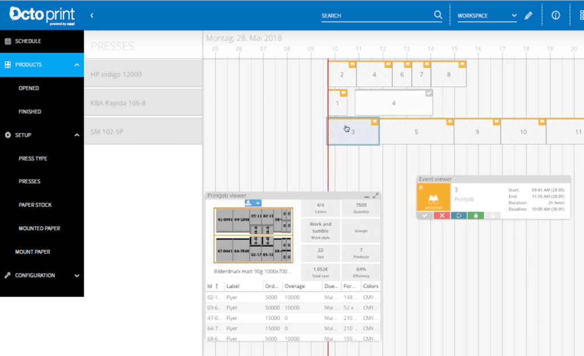Select Paper Stock in the Setup menu
This screenshot has width=584, height=356.
[x=35, y=205]
